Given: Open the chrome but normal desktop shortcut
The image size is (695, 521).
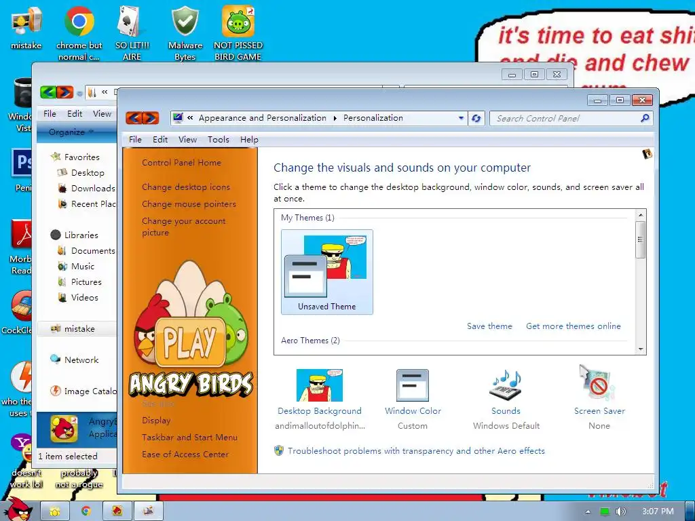Looking at the screenshot, I should pyautogui.click(x=79, y=33).
